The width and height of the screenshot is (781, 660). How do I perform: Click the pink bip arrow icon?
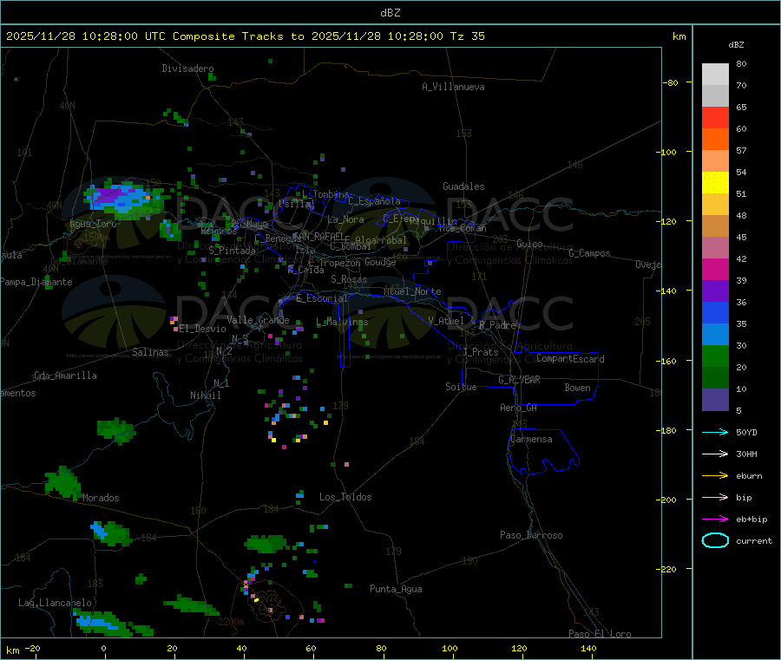click(715, 497)
